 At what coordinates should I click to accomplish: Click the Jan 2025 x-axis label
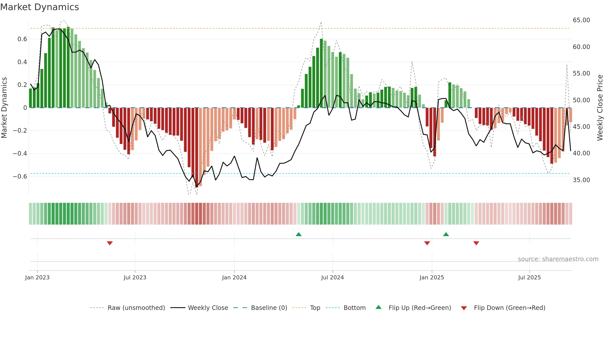coord(432,277)
